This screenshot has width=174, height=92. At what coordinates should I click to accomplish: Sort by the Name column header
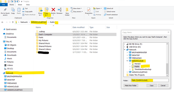[x=38, y=27]
